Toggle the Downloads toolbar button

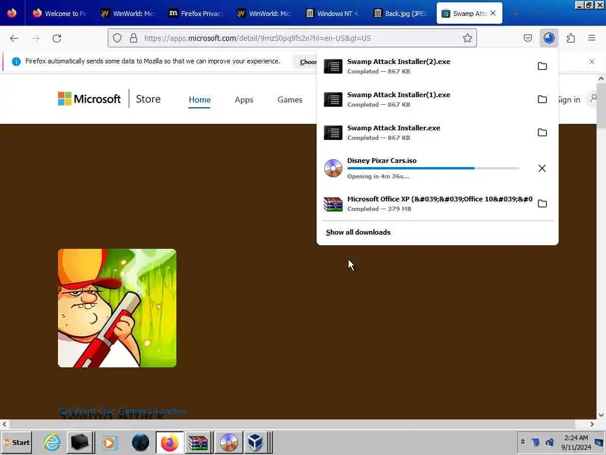pos(549,38)
